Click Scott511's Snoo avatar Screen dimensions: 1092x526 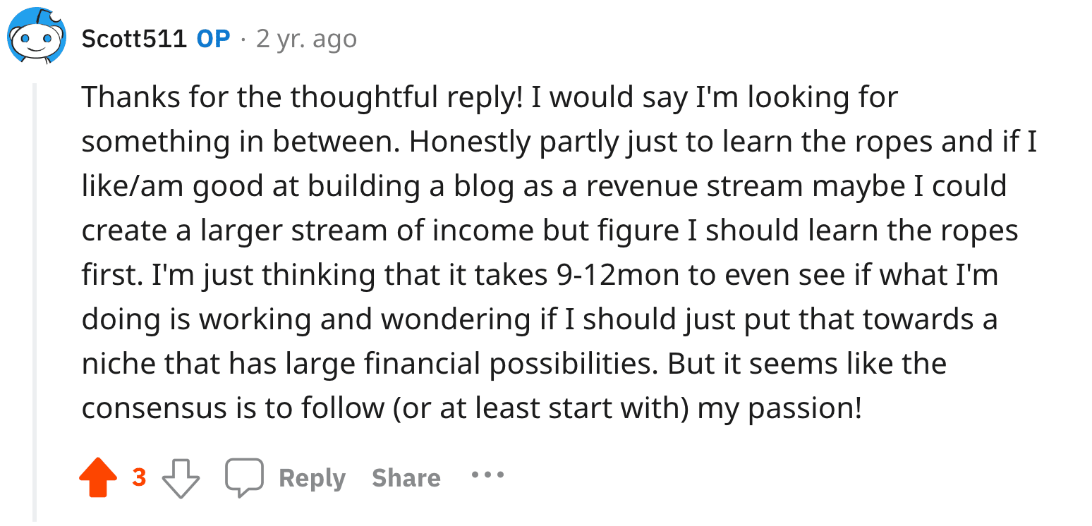[x=36, y=38]
